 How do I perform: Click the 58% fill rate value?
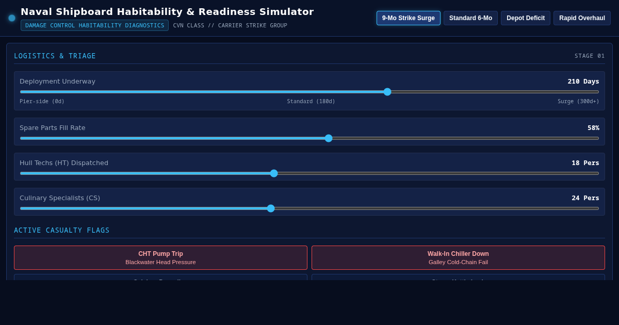593,127
